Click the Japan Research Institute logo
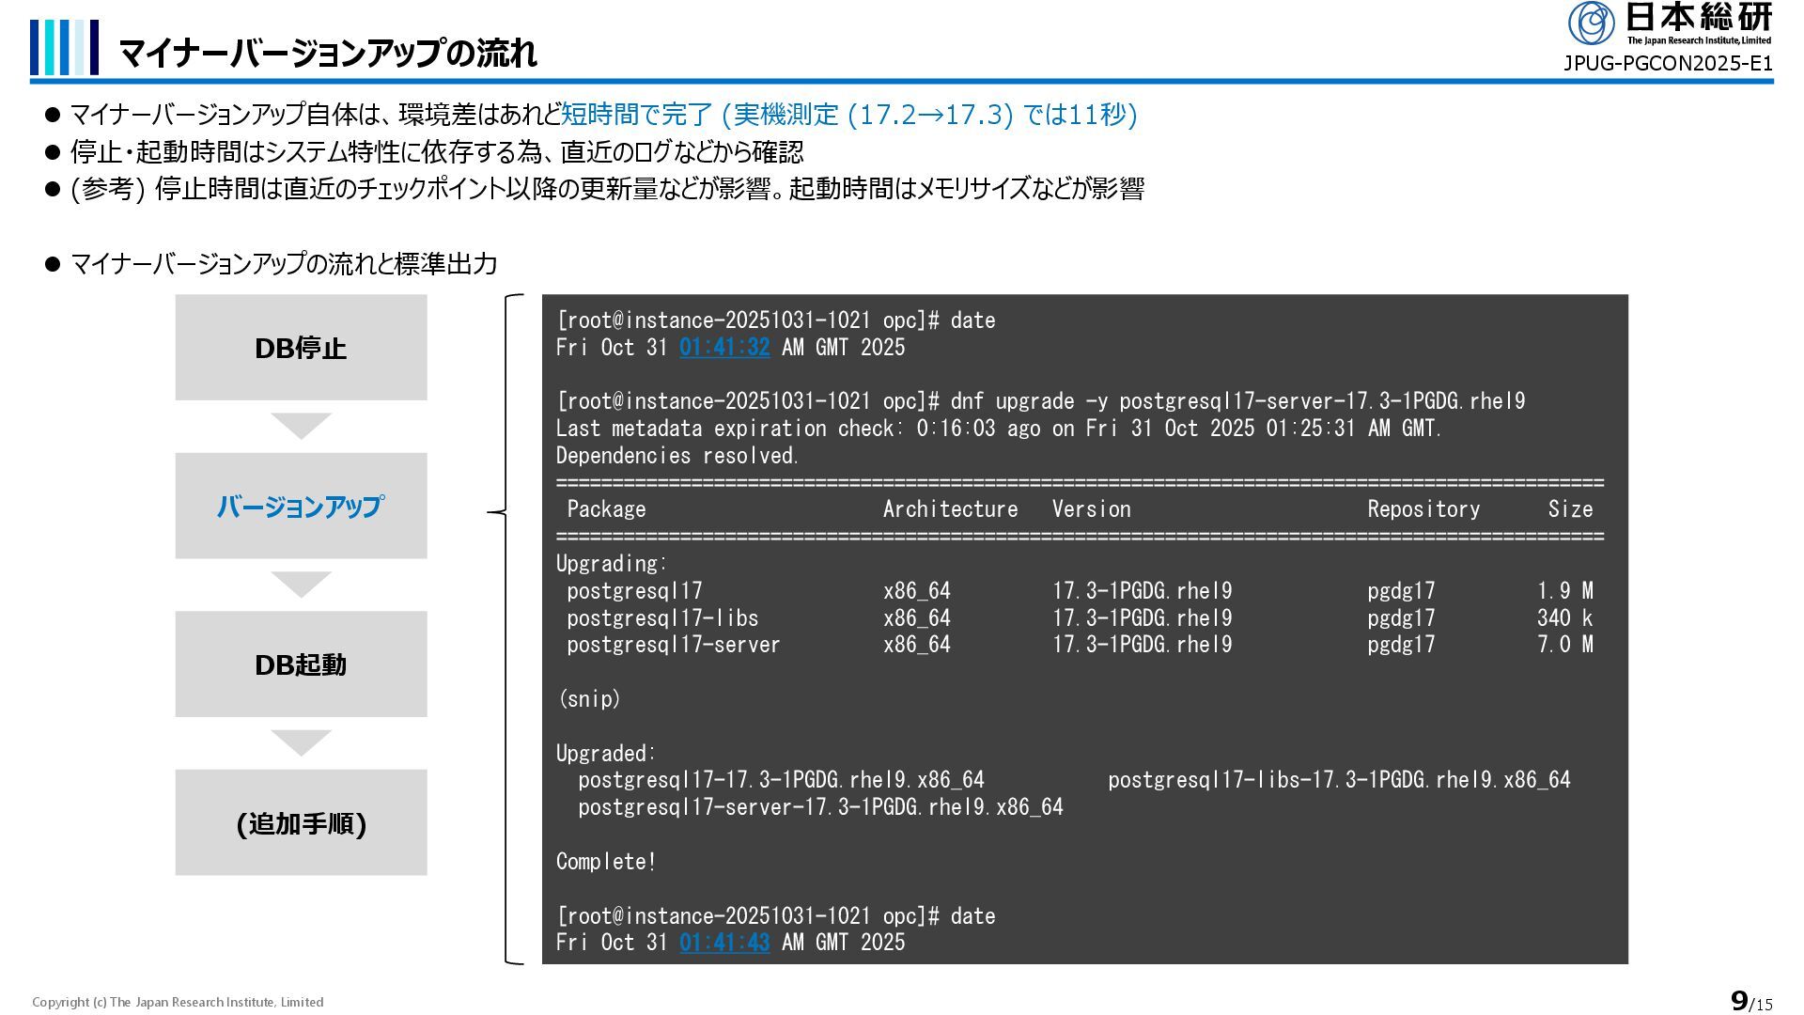The height and width of the screenshot is (1015, 1804). pyautogui.click(x=1669, y=23)
